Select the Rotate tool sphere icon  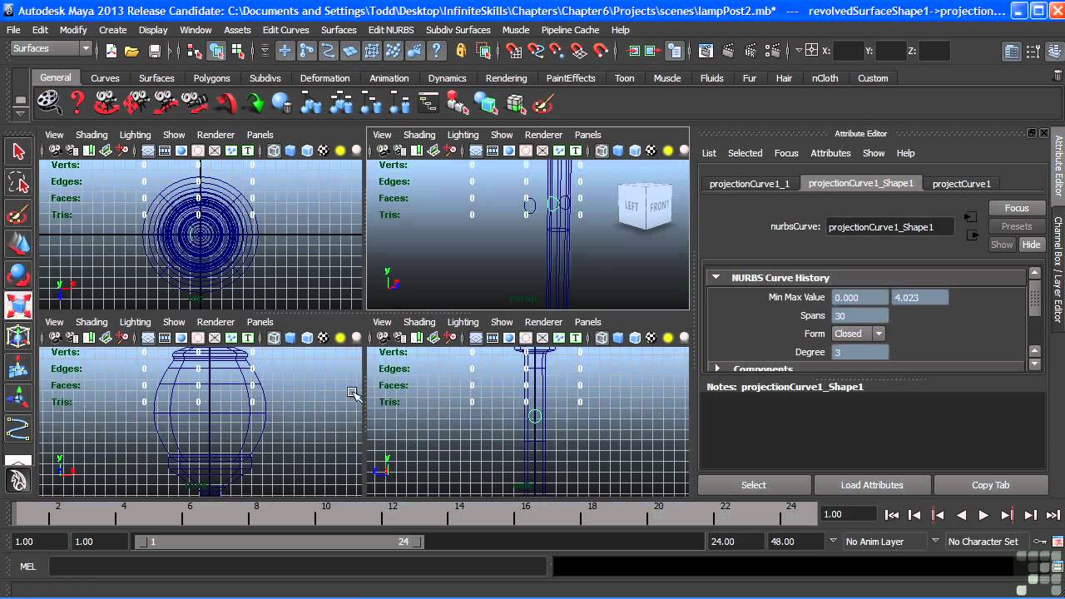(18, 275)
